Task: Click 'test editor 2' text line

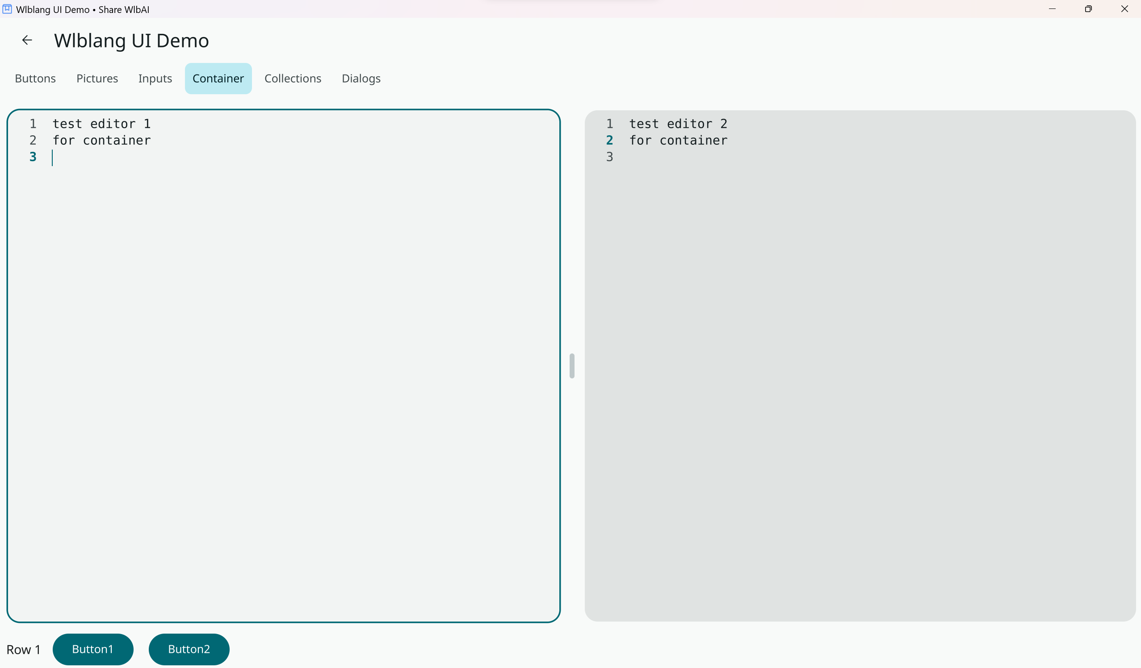Action: point(678,124)
